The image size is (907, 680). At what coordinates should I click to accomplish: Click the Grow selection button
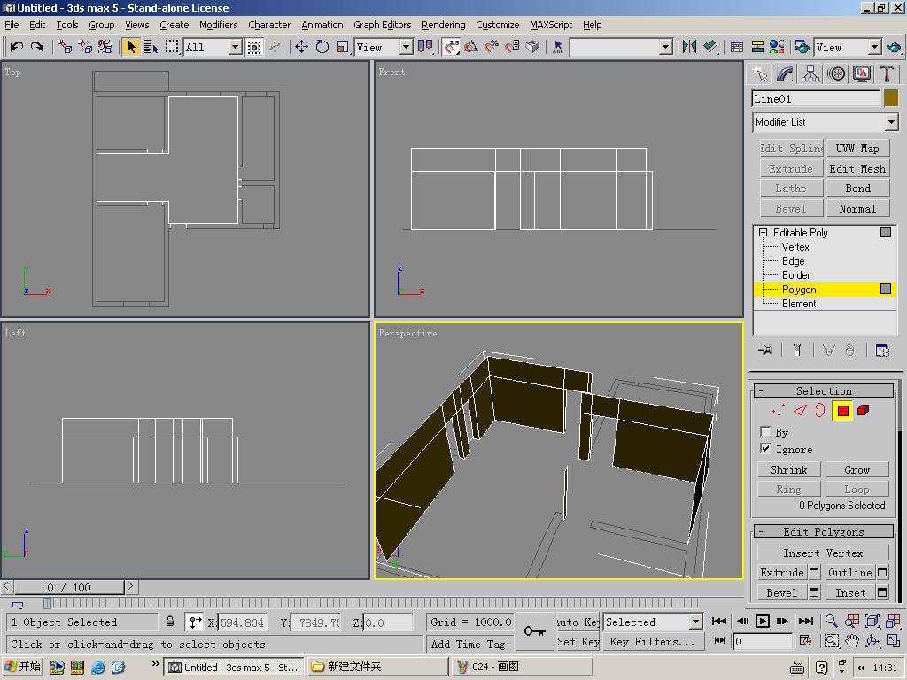(x=857, y=469)
